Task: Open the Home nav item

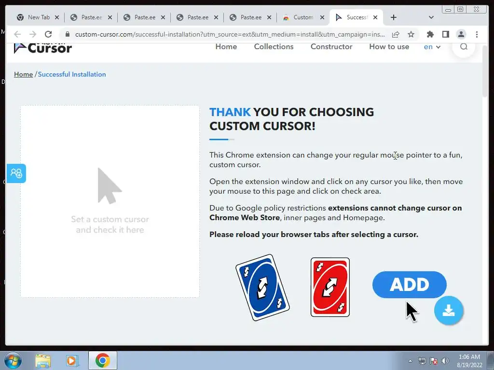Action: tap(226, 47)
